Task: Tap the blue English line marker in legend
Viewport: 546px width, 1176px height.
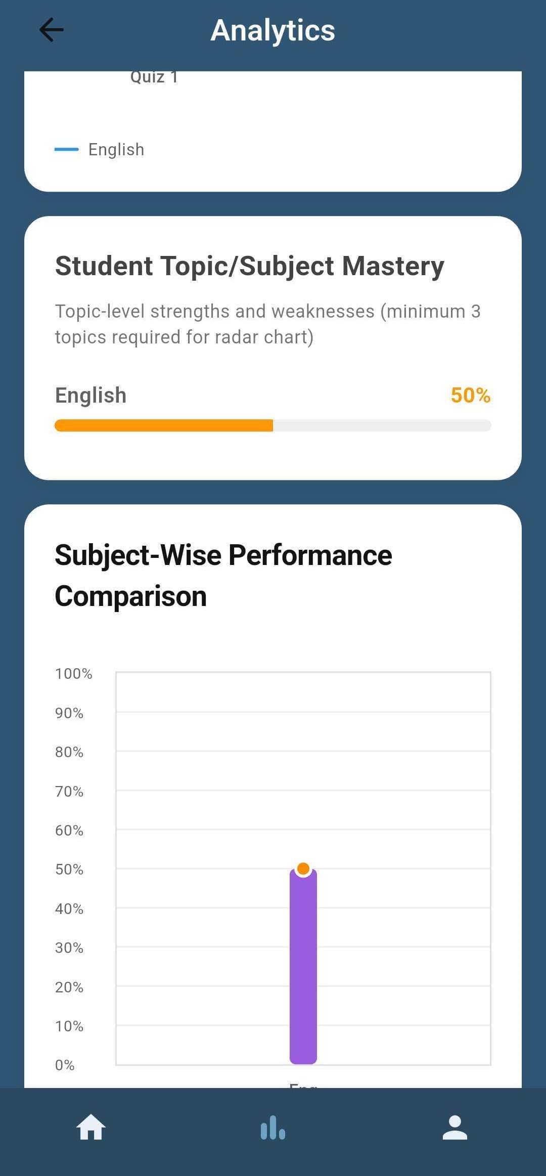Action: [66, 149]
